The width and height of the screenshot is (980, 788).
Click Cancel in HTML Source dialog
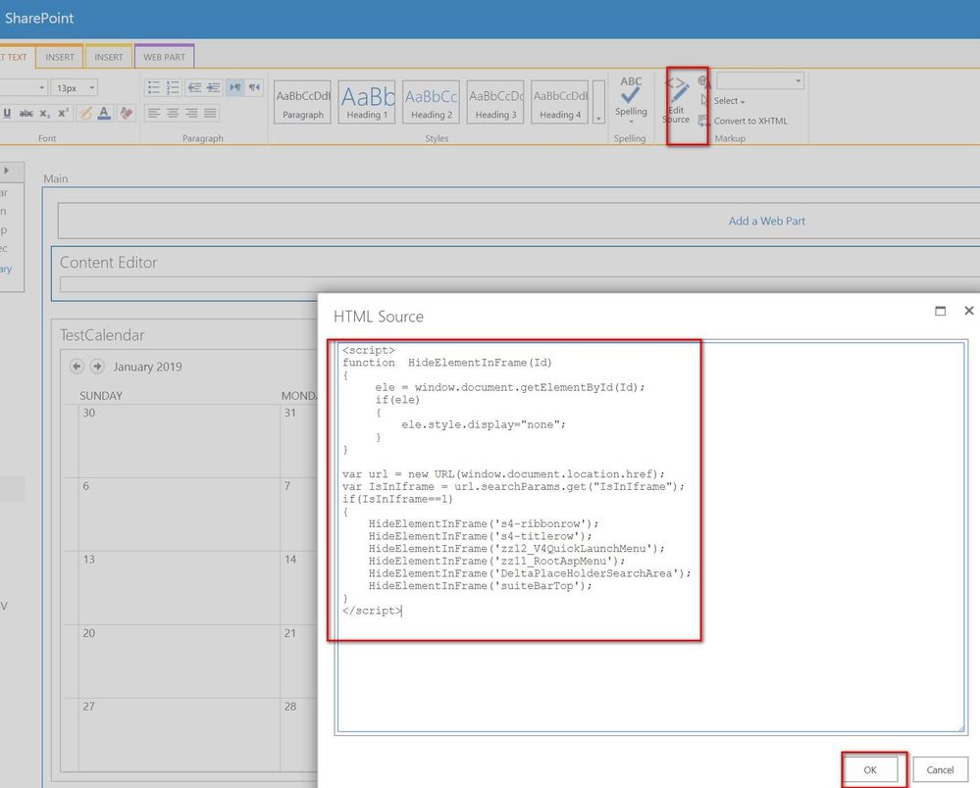tap(940, 770)
